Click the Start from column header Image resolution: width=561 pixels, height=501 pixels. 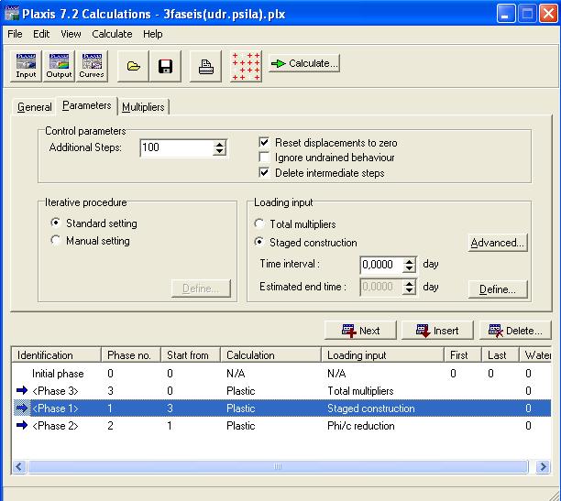191,355
